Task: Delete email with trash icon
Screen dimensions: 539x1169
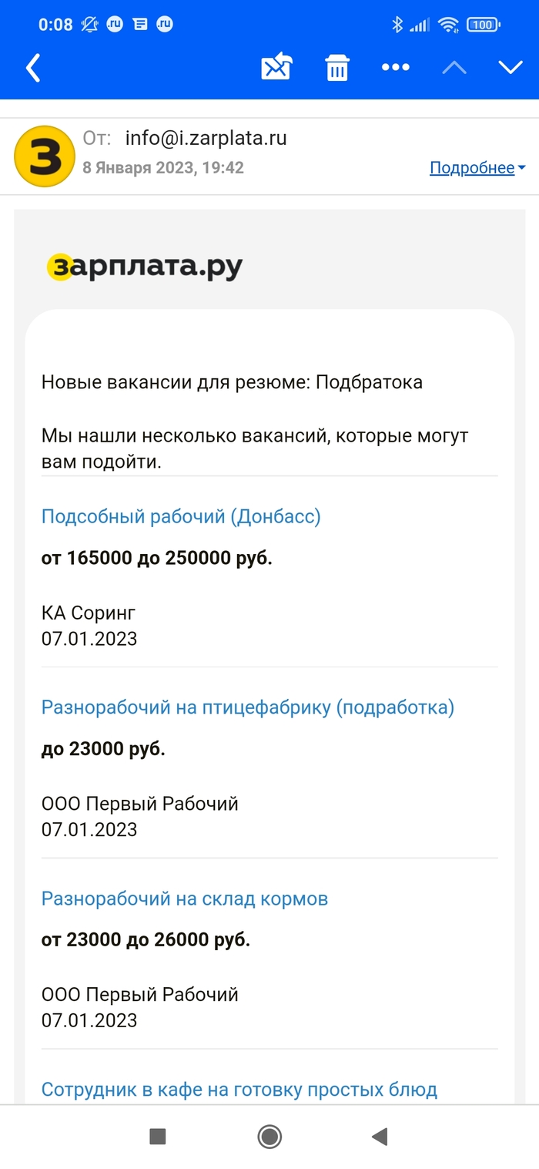Action: (x=336, y=68)
